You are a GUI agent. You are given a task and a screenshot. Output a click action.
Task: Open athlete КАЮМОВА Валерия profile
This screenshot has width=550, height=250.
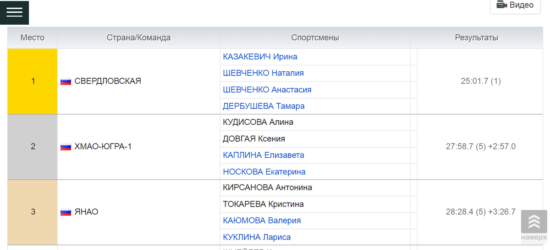(x=262, y=220)
